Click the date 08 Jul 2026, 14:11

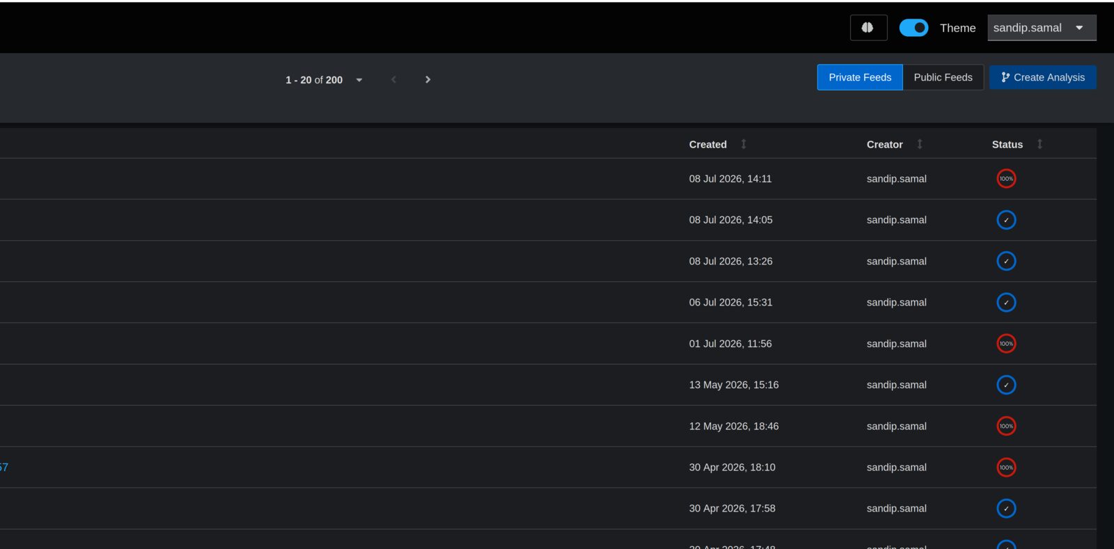pos(730,179)
